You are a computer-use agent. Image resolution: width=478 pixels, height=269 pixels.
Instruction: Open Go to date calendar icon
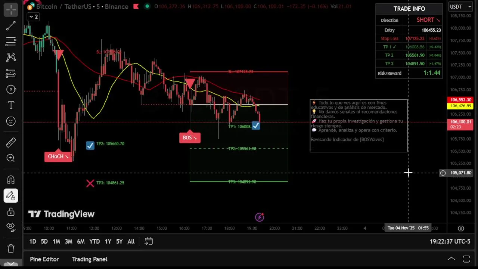[x=149, y=241]
